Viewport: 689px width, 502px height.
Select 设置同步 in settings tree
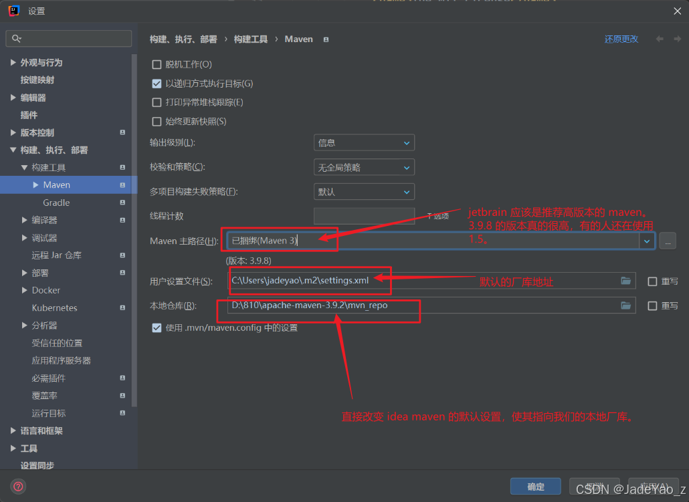(37, 465)
